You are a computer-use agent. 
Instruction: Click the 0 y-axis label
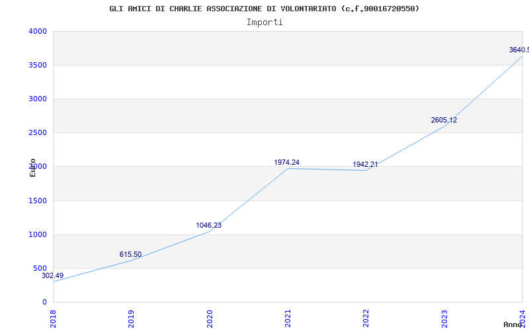click(44, 303)
